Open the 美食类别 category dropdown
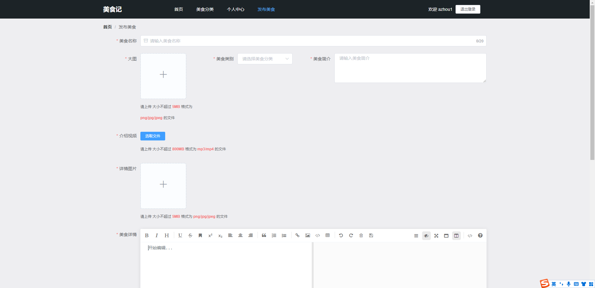 point(265,59)
